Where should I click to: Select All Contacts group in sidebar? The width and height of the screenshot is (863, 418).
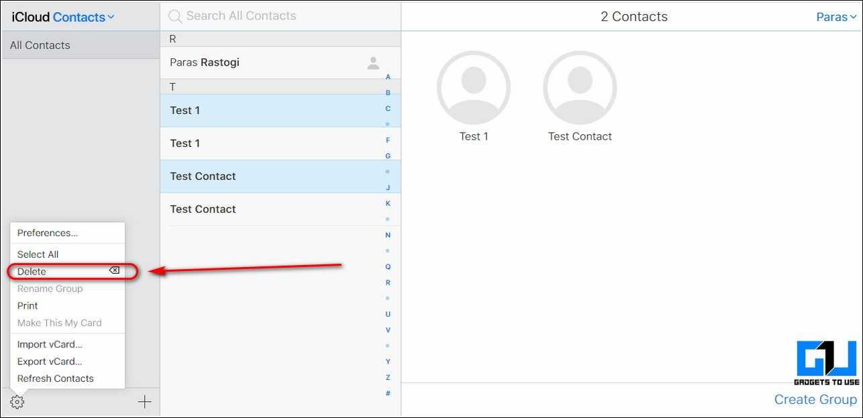40,45
